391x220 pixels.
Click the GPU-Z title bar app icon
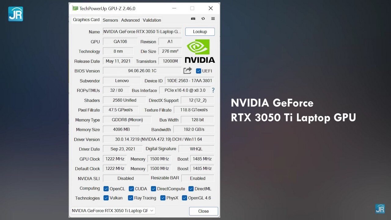pyautogui.click(x=75, y=9)
